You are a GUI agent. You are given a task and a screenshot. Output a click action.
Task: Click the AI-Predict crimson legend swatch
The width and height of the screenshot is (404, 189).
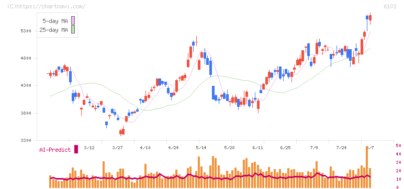(x=76, y=149)
